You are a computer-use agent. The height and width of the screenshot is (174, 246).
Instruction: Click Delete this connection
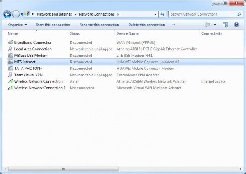click(146, 25)
